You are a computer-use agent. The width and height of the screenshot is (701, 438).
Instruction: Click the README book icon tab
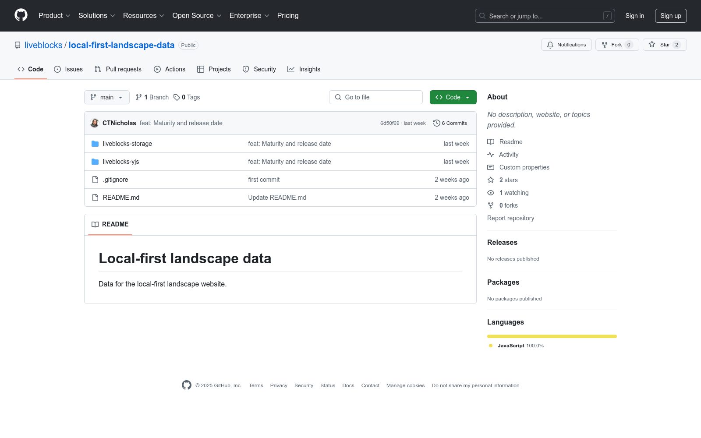(x=95, y=224)
